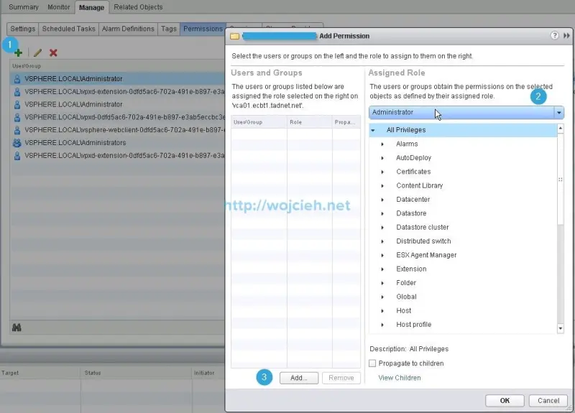Open the Settings sub-tab

[23, 29]
